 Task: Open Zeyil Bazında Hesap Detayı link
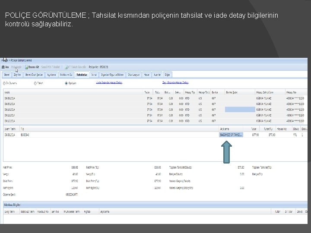175,82
